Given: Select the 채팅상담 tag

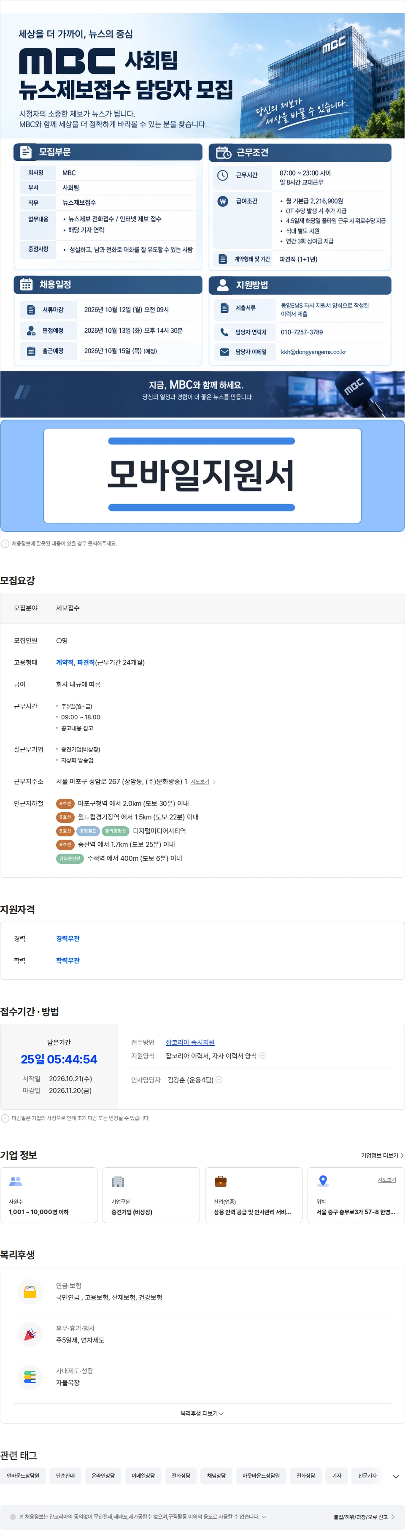Looking at the screenshot, I should click(216, 1476).
